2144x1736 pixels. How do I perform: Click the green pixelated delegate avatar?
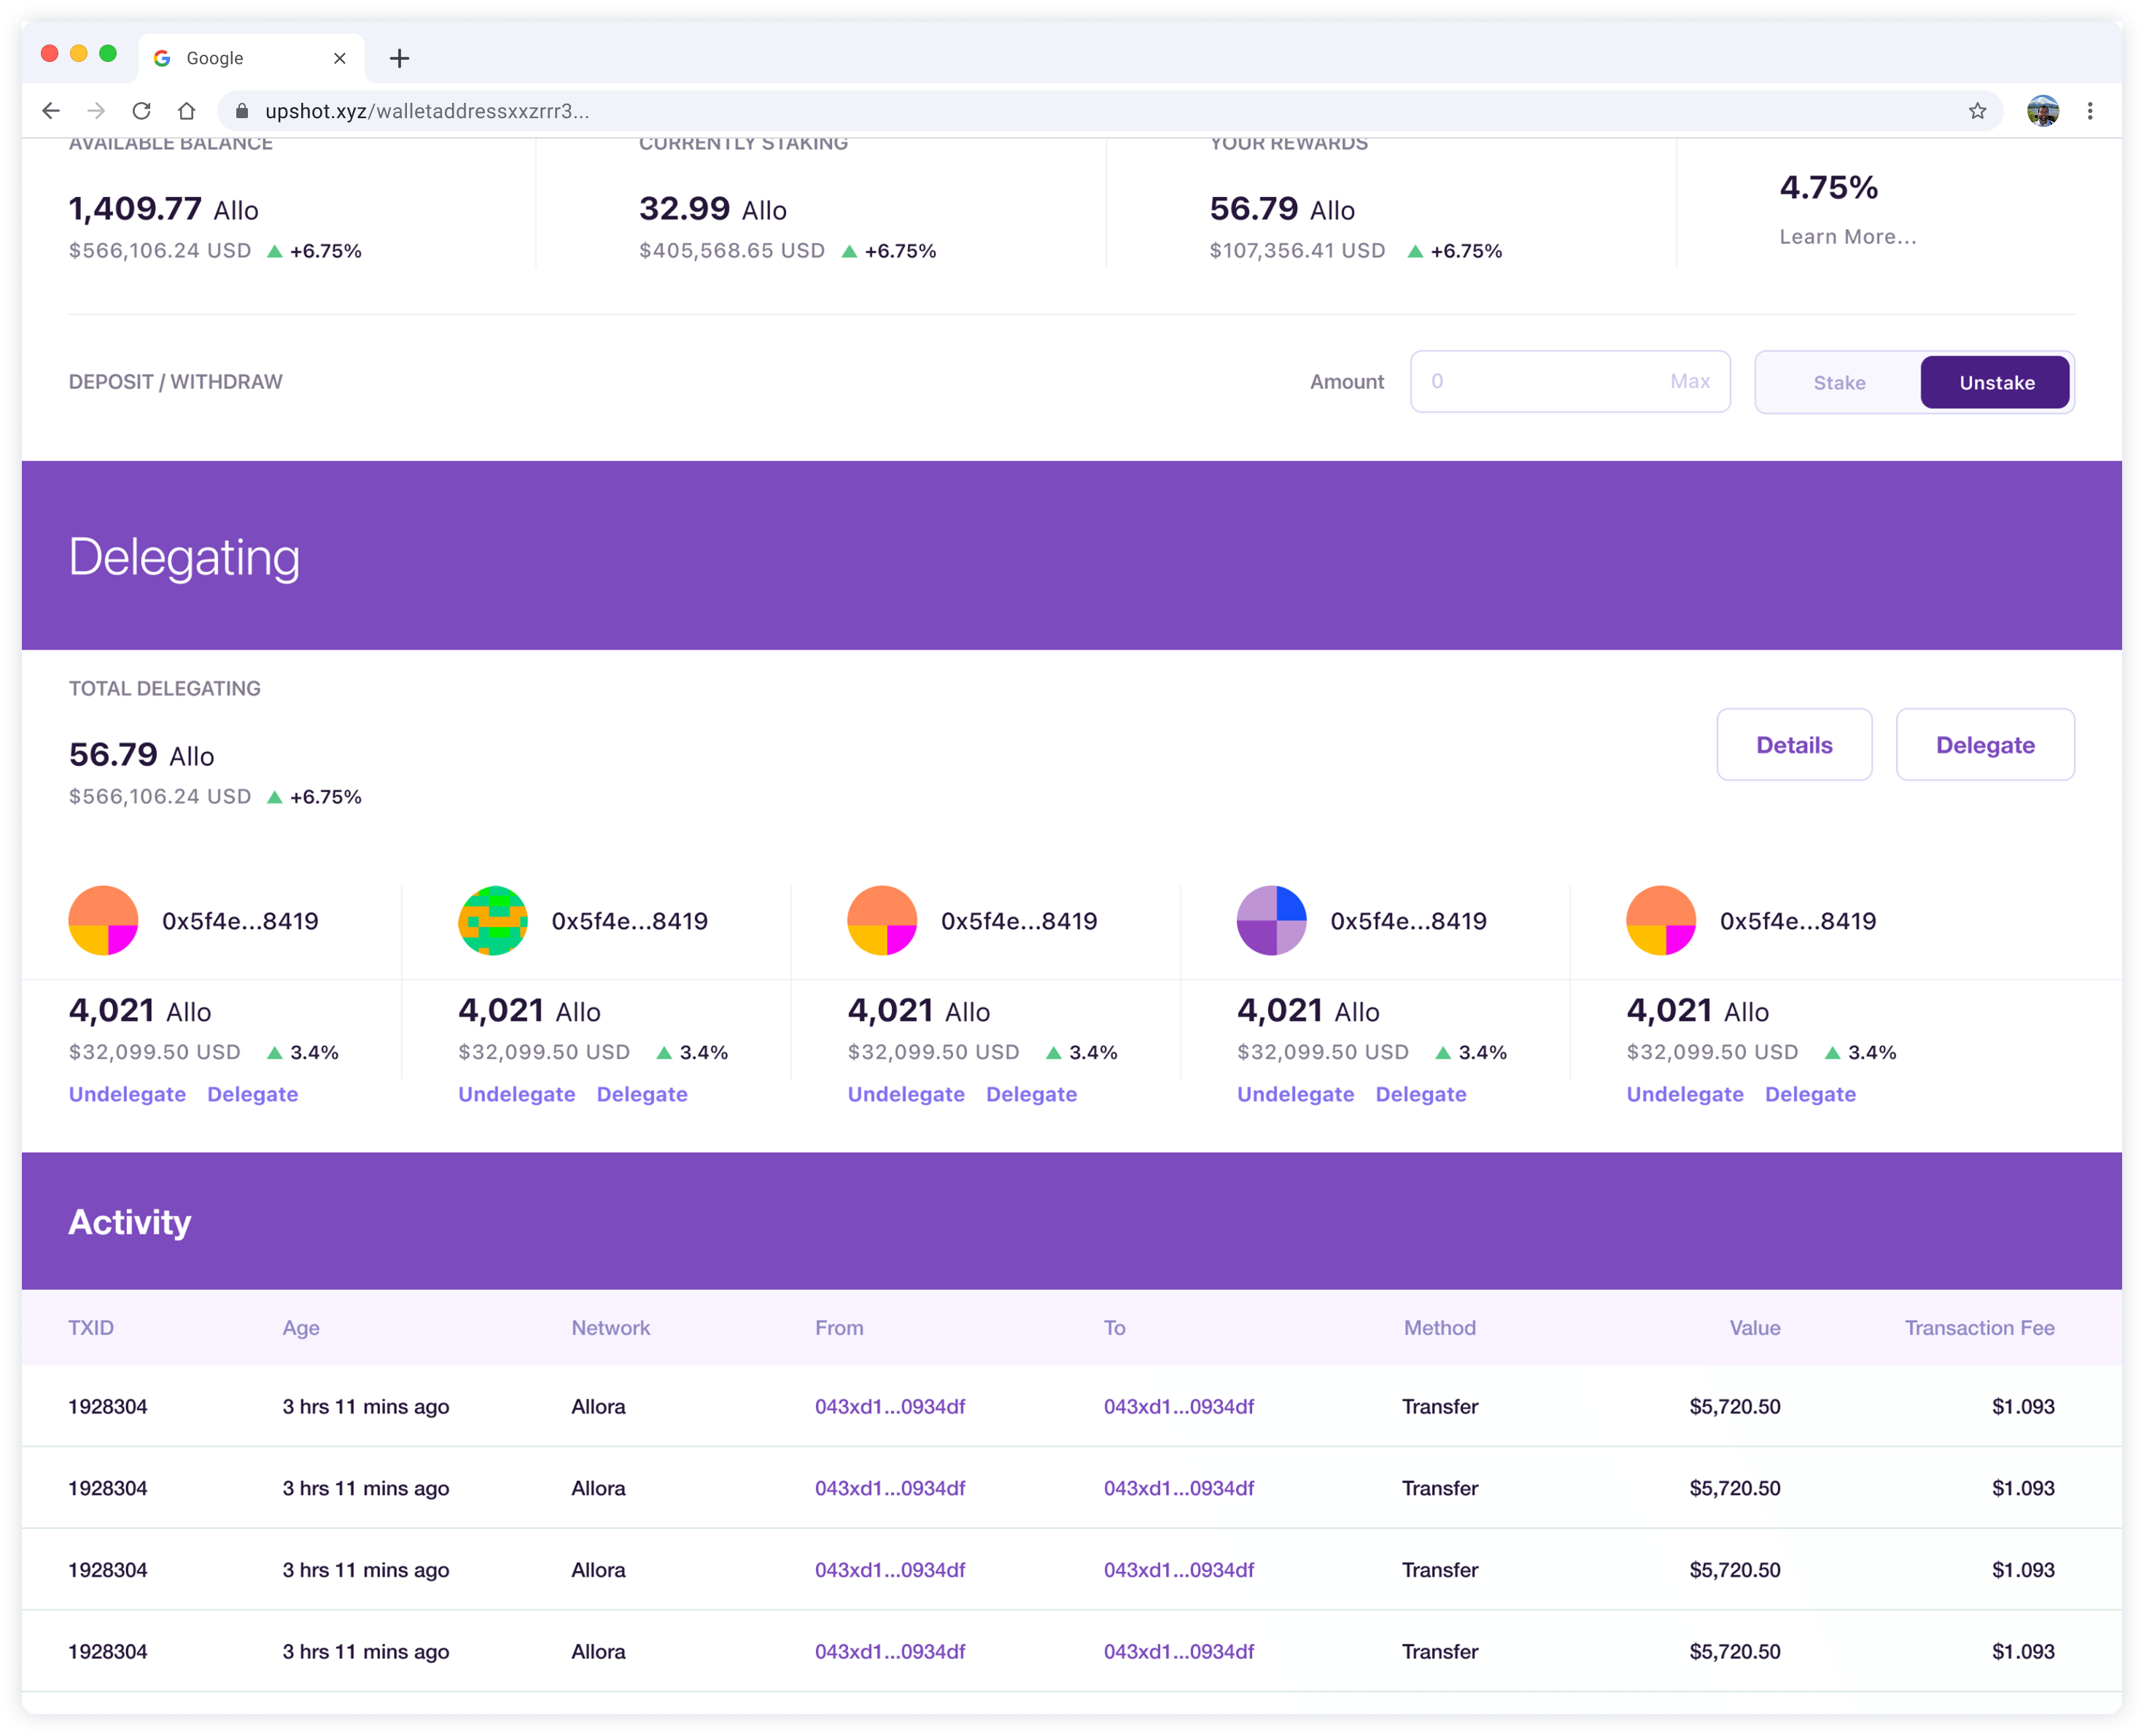click(493, 920)
